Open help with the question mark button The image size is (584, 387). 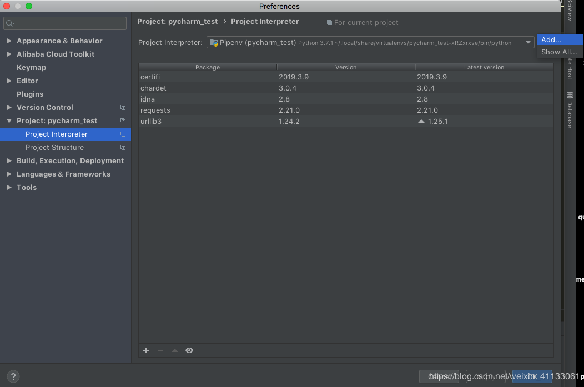(x=13, y=376)
